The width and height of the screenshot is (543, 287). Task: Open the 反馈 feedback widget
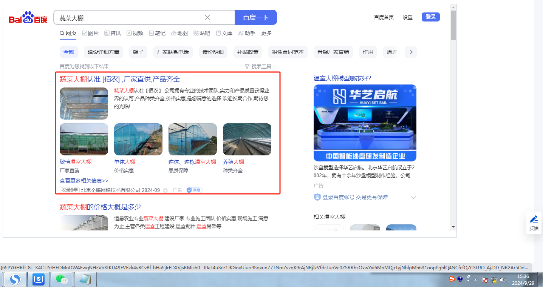click(x=534, y=223)
